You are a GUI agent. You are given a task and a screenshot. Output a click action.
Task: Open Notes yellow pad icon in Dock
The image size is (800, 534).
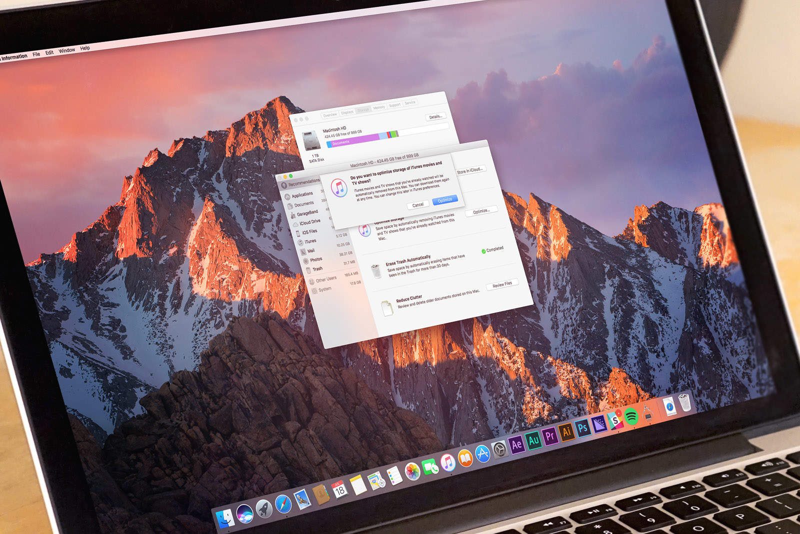click(x=358, y=485)
